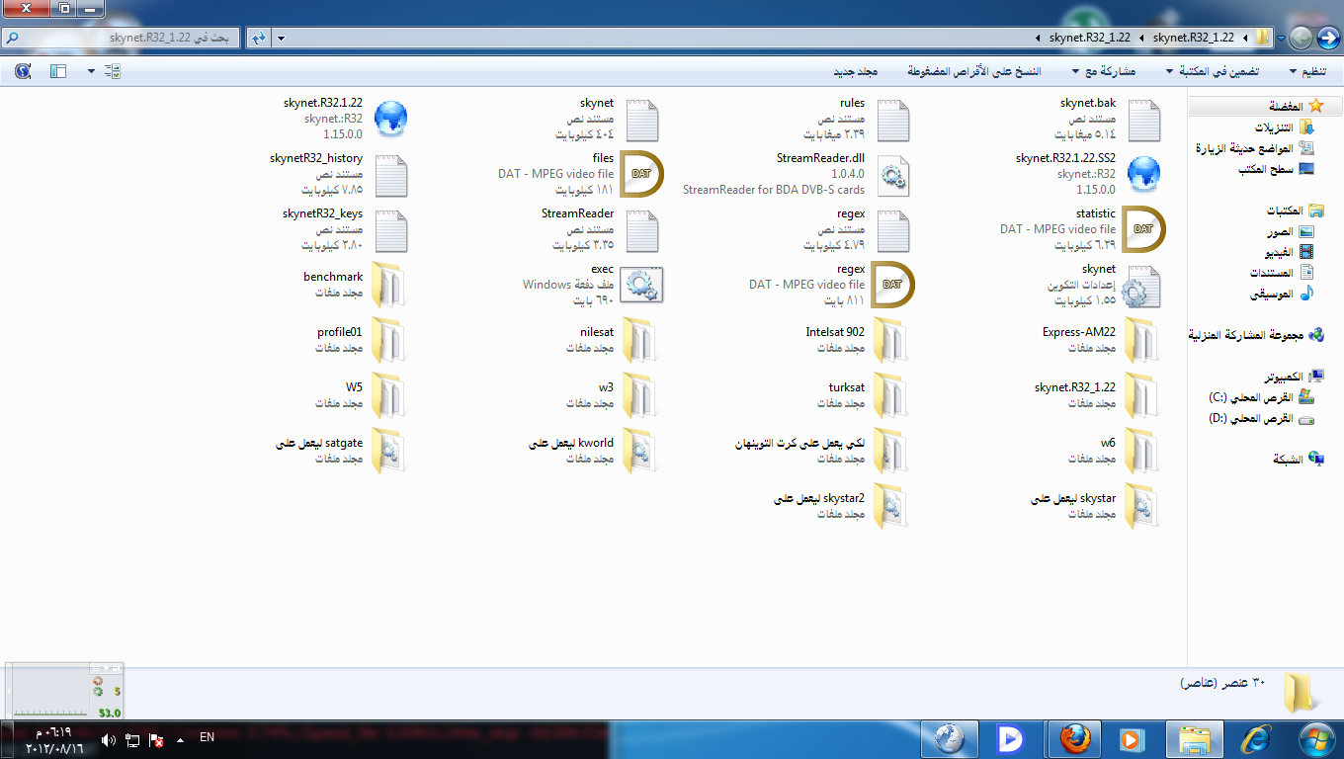Select القرص المحلي (C:) drive
The height and width of the screenshot is (759, 1344).
[x=1261, y=397]
